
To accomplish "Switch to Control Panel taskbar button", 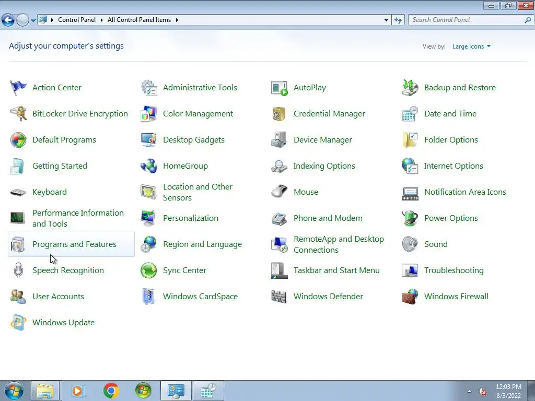I will tap(176, 391).
